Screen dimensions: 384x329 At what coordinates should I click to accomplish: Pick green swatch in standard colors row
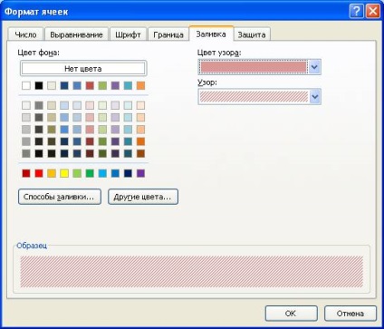tap(90, 173)
